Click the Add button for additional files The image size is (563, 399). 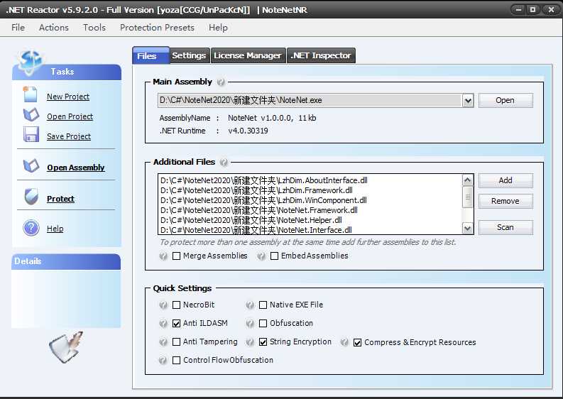(505, 180)
